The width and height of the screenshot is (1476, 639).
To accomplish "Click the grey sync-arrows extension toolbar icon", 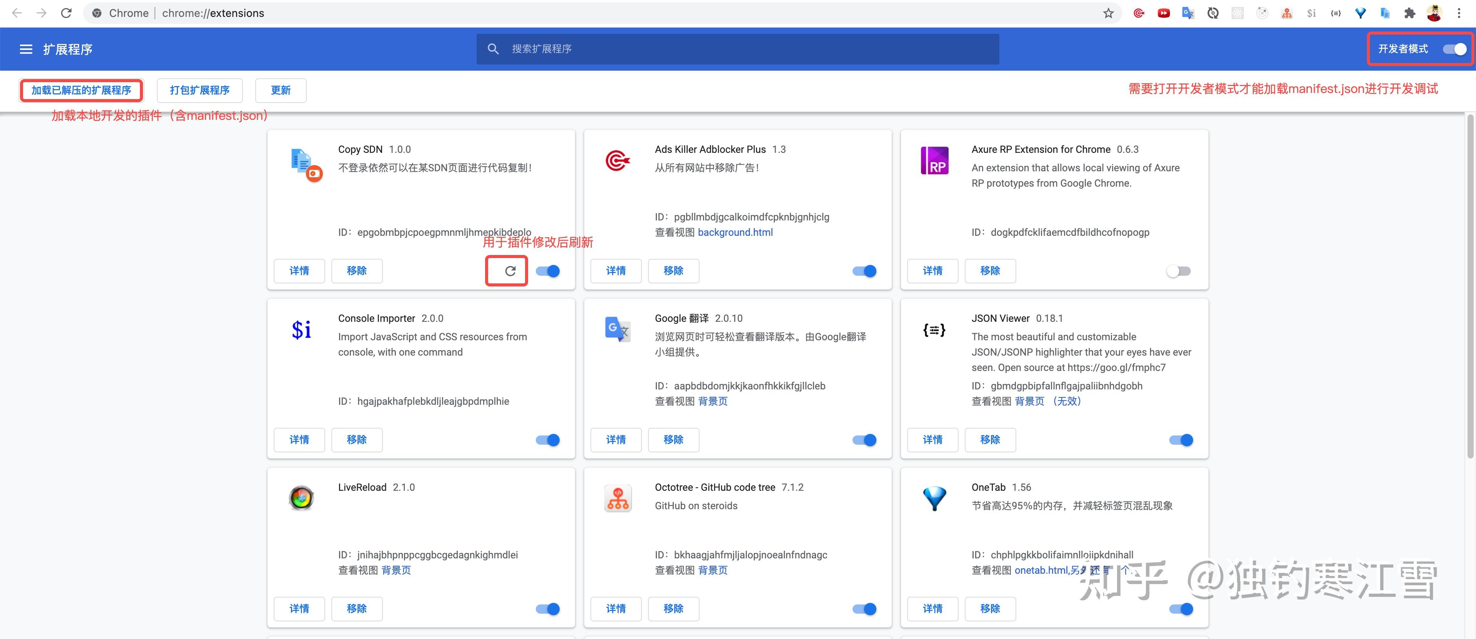I will [x=1212, y=13].
